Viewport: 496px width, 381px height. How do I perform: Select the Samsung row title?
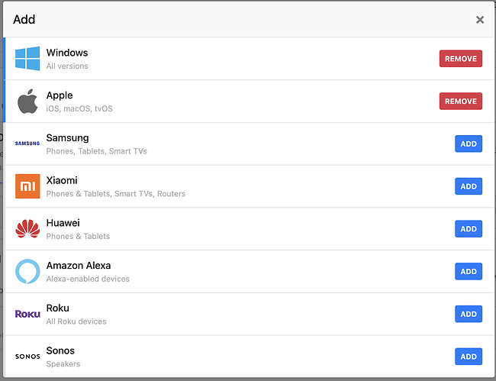[67, 138]
